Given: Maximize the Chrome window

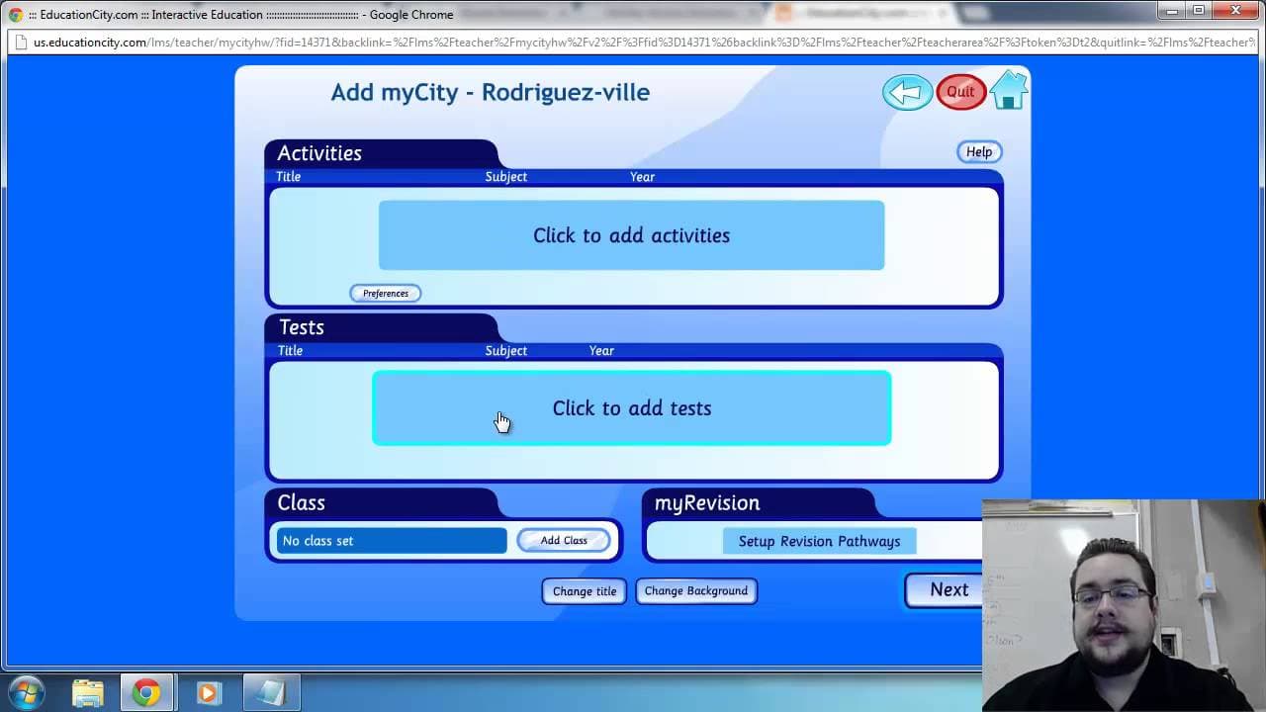Looking at the screenshot, I should point(1199,10).
